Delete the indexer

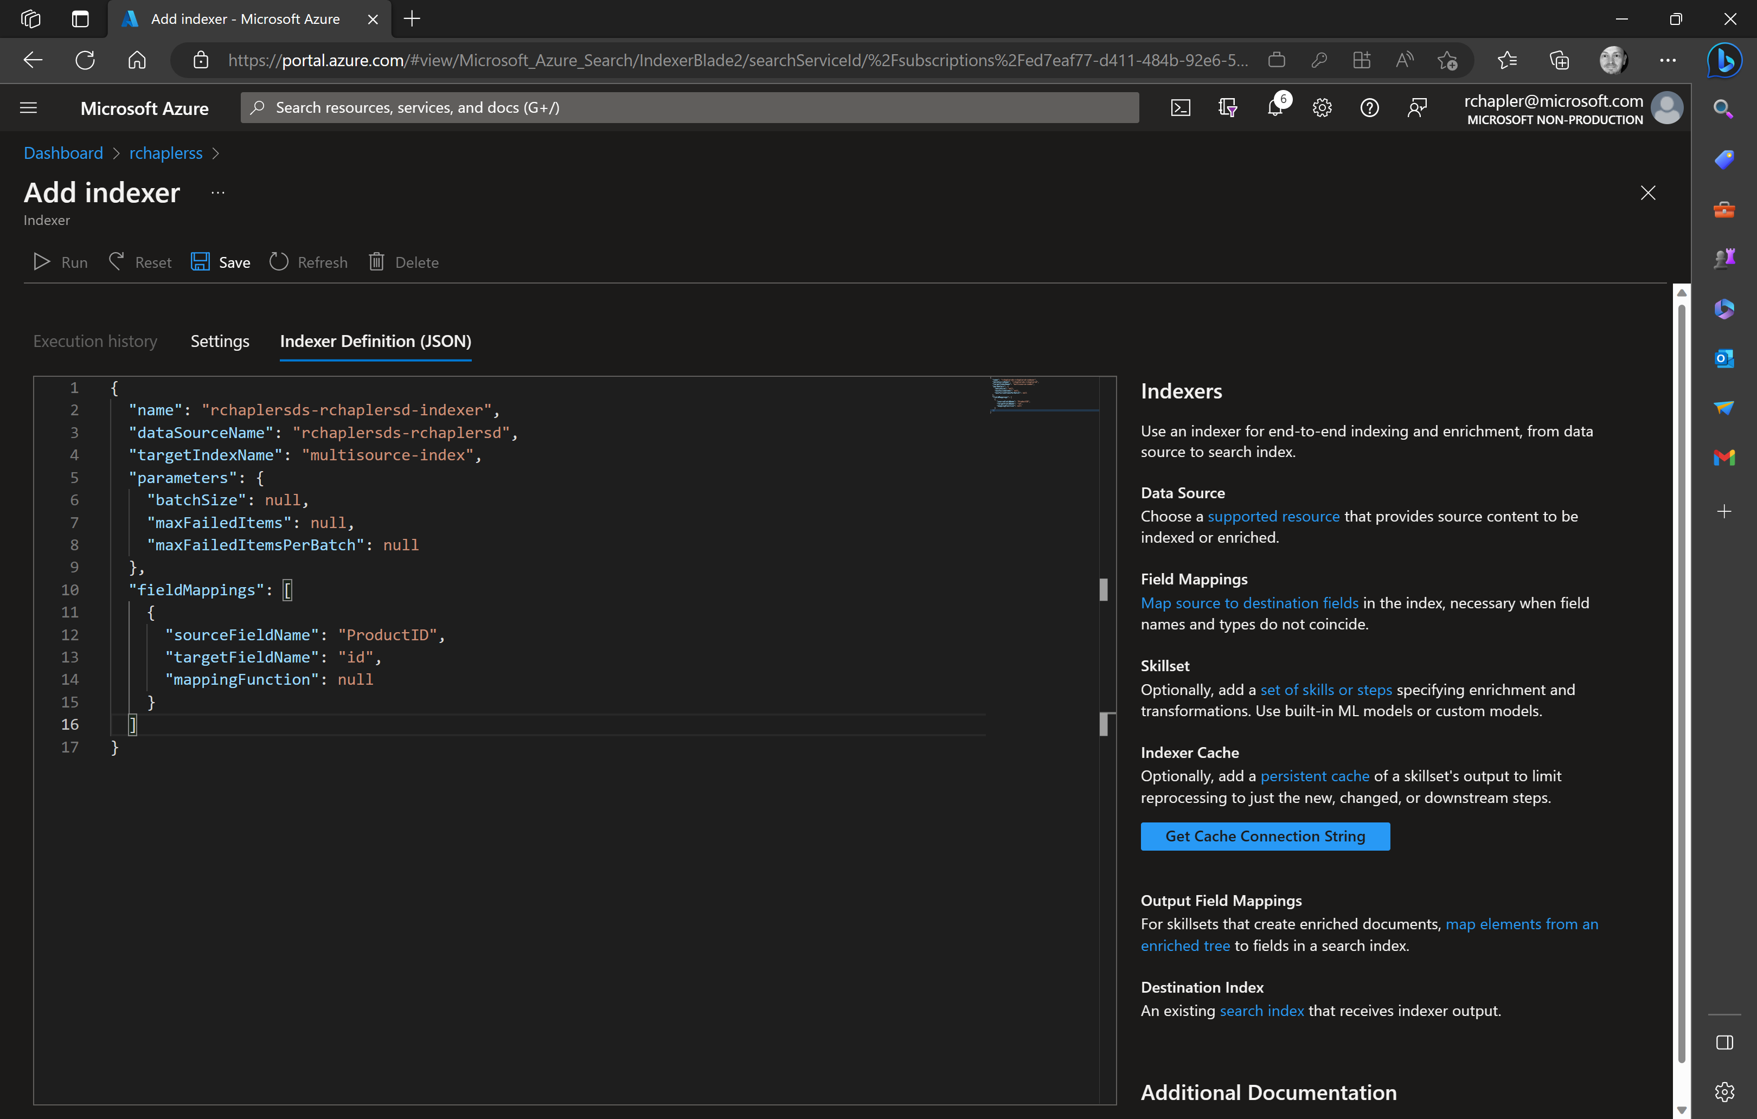coord(403,262)
